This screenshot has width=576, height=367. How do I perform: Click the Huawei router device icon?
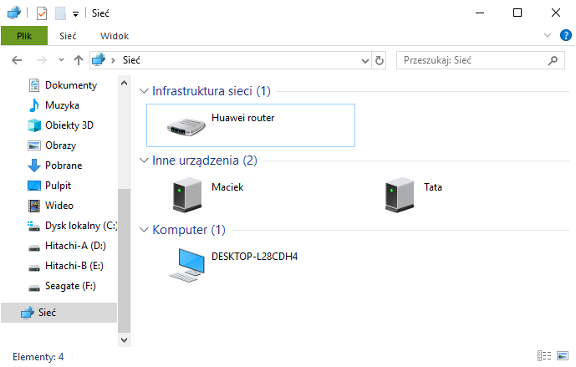click(186, 127)
